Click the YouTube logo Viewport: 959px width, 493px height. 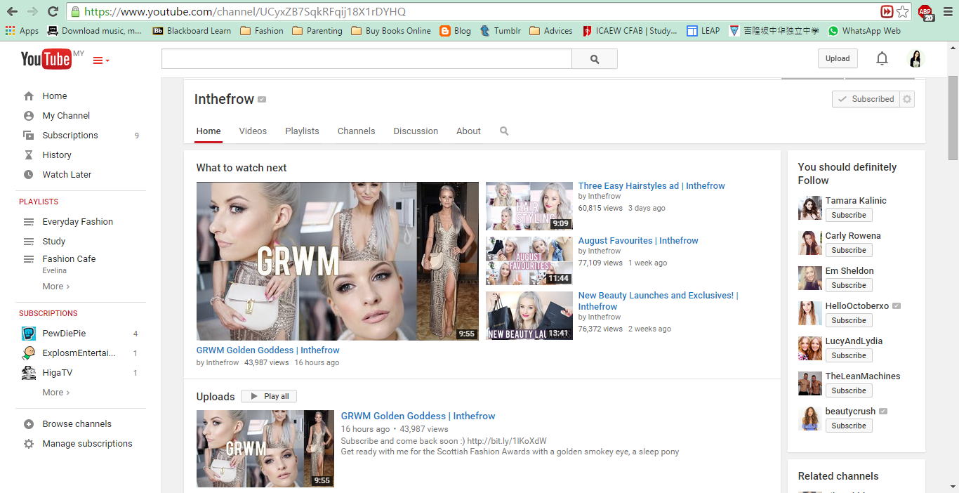pyautogui.click(x=46, y=60)
